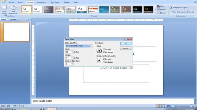Apply the olive green theme
This screenshot has height=110, width=197.
pyautogui.click(x=115, y=9)
